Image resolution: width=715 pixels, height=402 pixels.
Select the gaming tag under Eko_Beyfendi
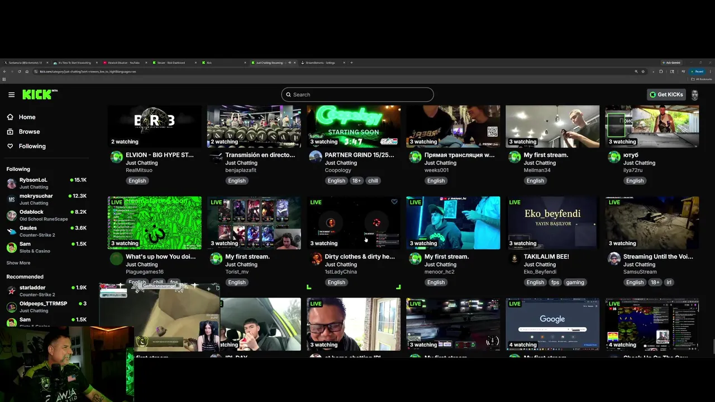(x=575, y=283)
